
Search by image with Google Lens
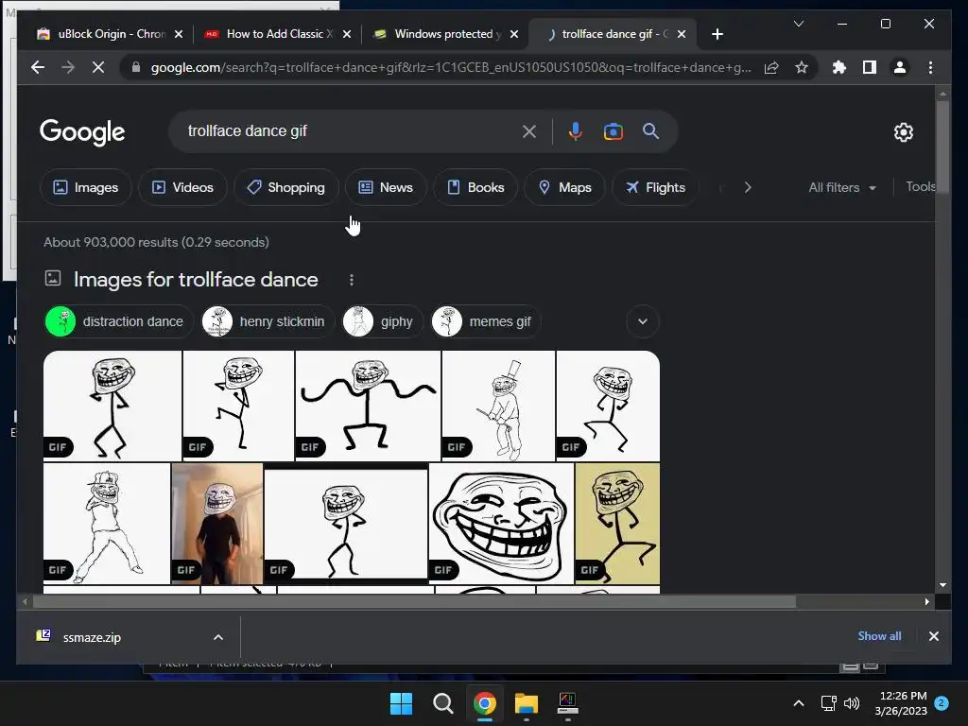(x=613, y=131)
